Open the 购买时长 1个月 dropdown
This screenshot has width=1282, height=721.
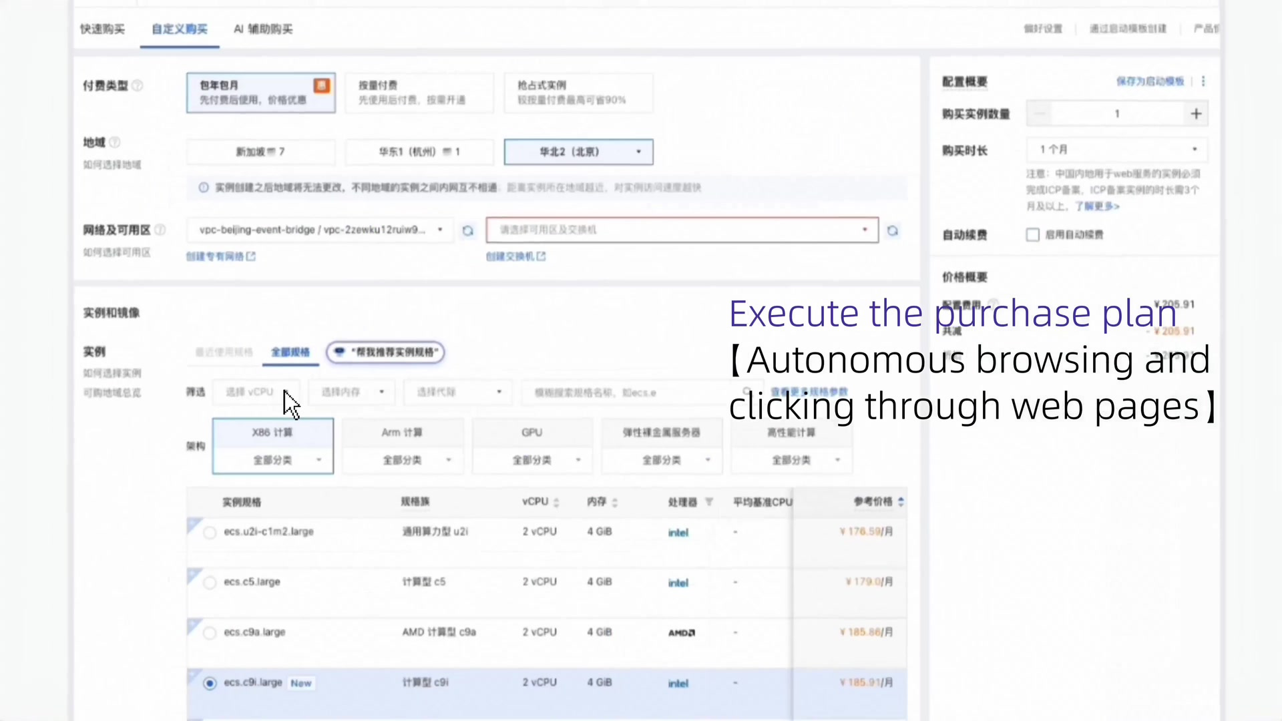tap(1117, 150)
